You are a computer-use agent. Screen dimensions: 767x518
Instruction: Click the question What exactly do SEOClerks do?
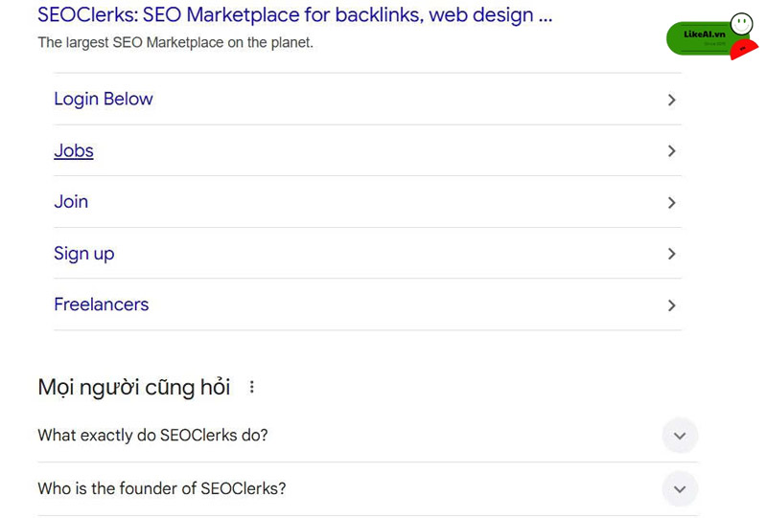(x=153, y=435)
